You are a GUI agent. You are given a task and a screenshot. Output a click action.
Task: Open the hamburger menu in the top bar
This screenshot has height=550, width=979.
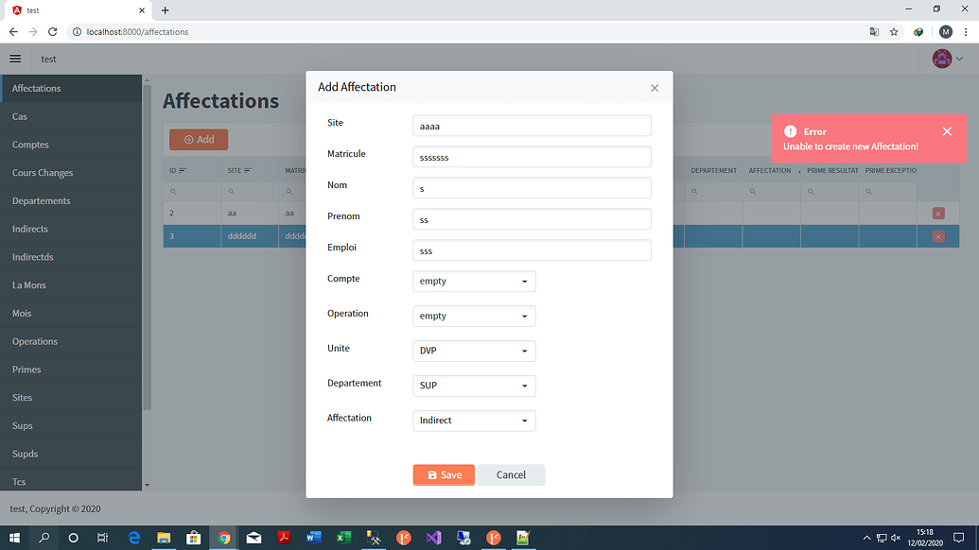click(14, 58)
